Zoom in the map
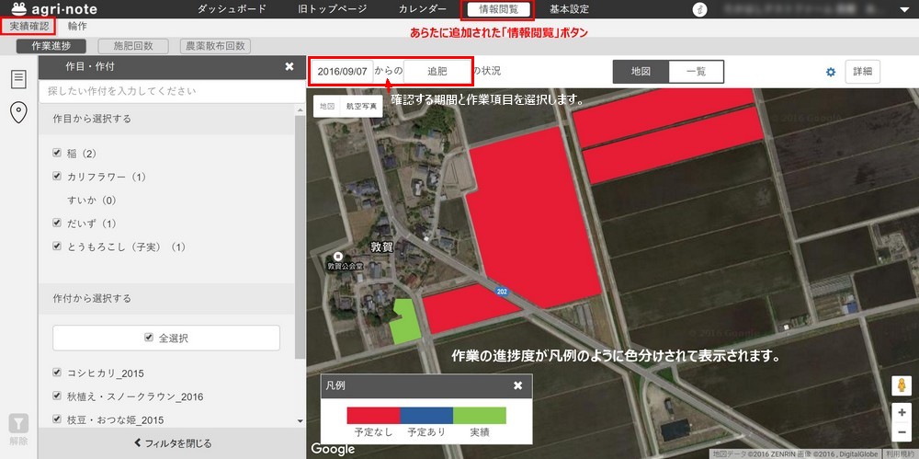Image resolution: width=919 pixels, height=459 pixels. (902, 412)
